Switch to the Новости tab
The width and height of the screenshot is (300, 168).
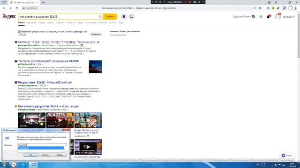click(70, 22)
